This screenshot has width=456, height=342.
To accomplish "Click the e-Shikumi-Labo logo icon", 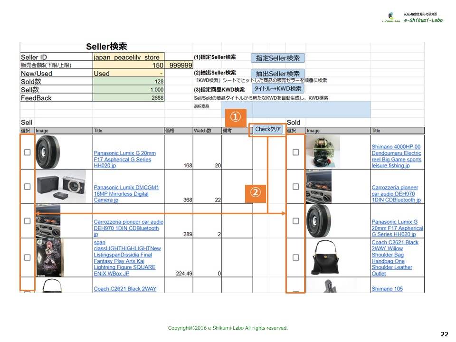I will coord(391,17).
